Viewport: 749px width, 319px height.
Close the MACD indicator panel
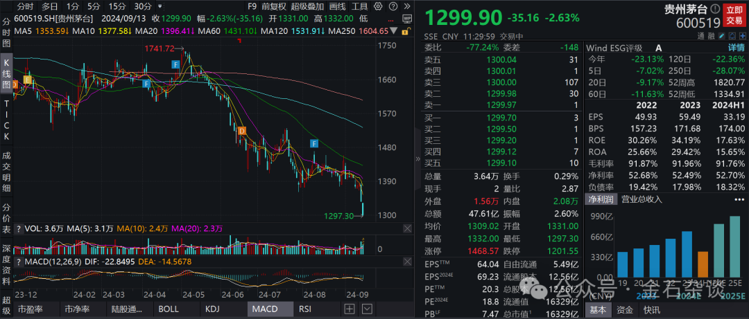[408, 262]
